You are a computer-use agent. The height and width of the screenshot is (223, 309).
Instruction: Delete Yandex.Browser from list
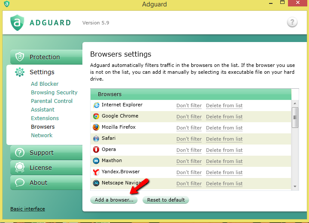(224, 172)
